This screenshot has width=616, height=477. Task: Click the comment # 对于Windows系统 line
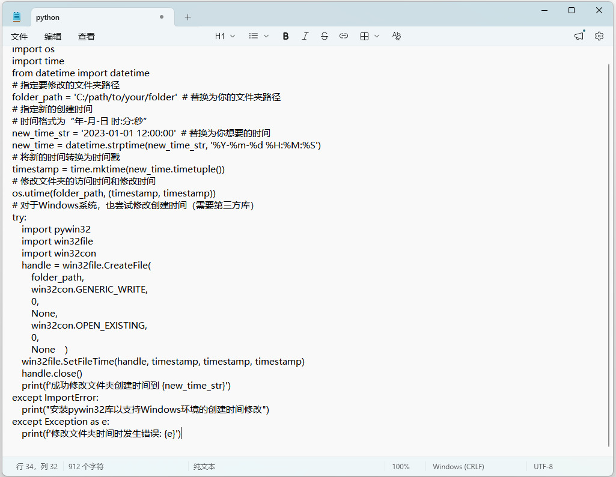[x=133, y=205]
